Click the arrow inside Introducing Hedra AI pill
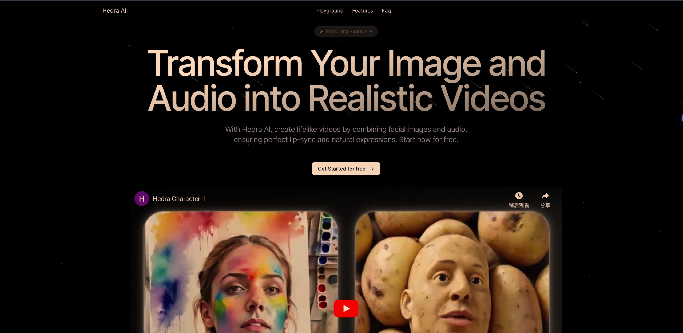 [371, 32]
